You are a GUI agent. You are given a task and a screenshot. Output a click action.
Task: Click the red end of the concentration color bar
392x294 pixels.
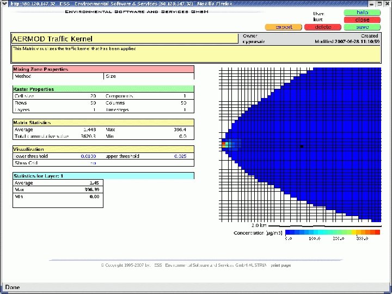[377, 232]
